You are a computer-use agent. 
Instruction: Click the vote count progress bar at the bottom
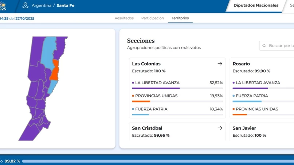point(157,161)
